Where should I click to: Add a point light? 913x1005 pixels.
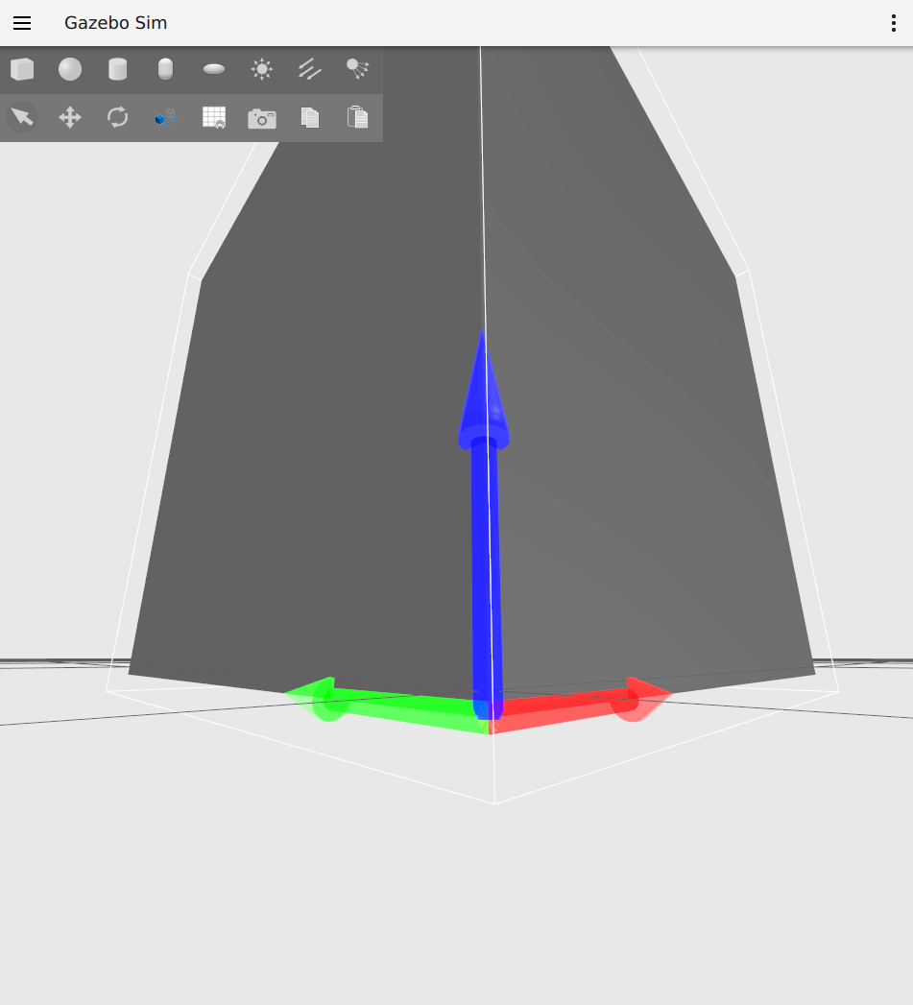pyautogui.click(x=261, y=69)
